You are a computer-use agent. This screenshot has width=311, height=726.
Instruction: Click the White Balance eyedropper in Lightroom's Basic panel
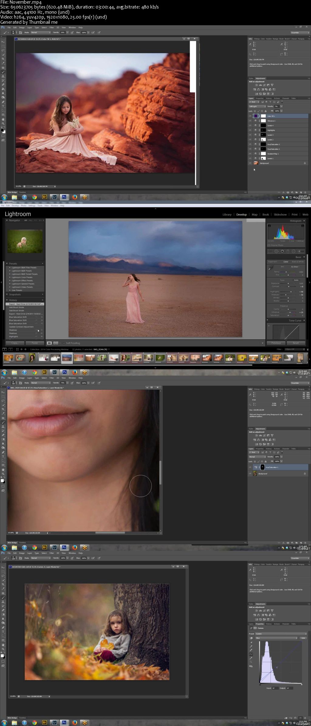click(x=271, y=268)
